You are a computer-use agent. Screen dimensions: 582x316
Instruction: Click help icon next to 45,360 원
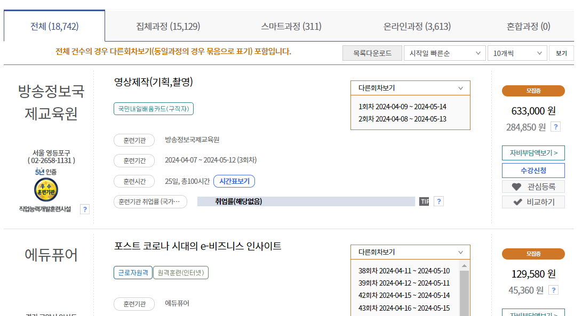coord(553,290)
